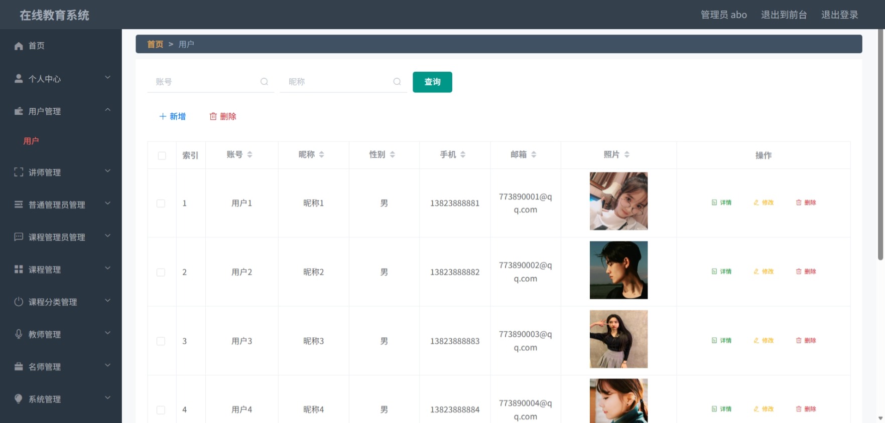This screenshot has height=423, width=885.
Task: Select 用户 submenu item in sidebar
Action: 31,141
